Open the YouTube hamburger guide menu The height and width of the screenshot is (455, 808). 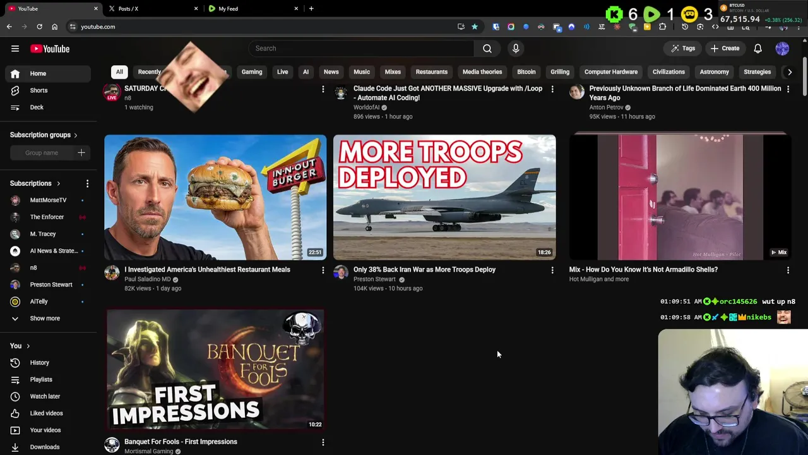pos(15,49)
